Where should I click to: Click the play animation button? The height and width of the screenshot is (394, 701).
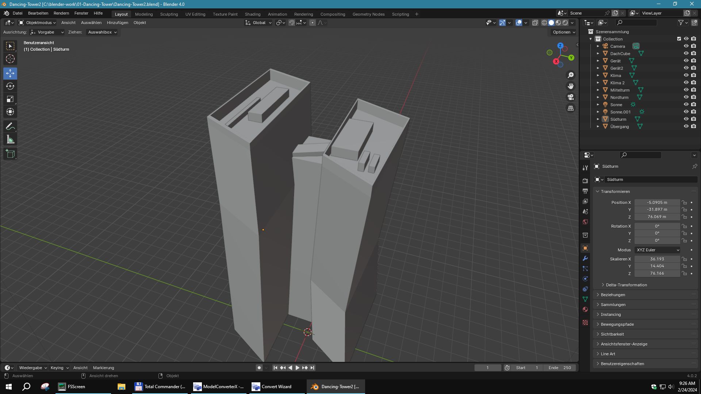click(x=297, y=368)
